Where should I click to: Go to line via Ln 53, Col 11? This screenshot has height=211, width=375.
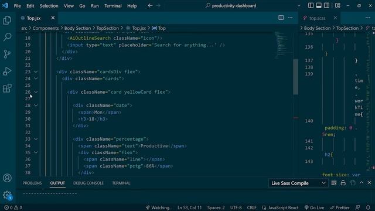(189, 207)
